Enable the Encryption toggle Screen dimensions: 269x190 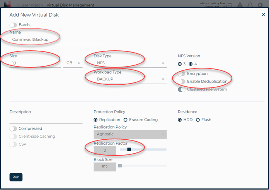[181, 74]
